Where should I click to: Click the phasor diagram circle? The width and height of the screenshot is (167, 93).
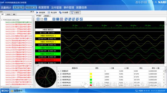click(x=46, y=77)
